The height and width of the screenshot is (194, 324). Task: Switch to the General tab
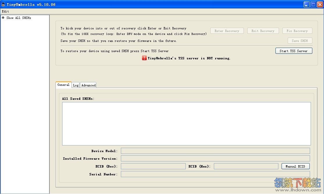pos(63,85)
